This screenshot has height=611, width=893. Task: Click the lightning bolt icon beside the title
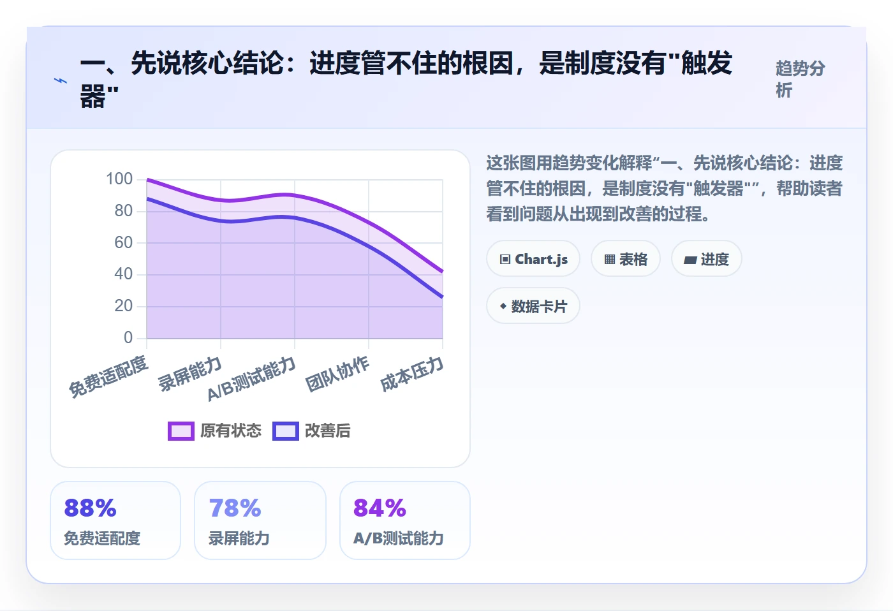coord(61,80)
